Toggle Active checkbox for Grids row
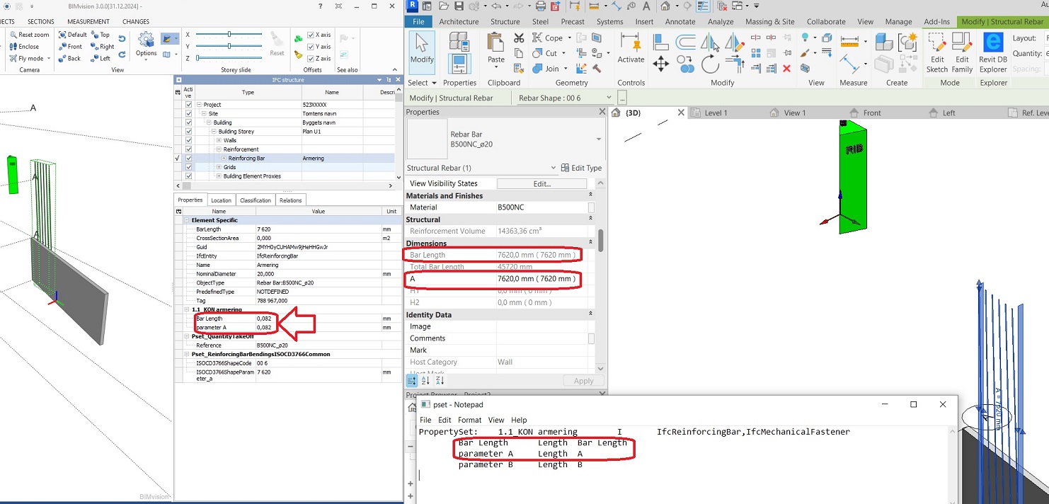Image resolution: width=1049 pixels, height=504 pixels. click(x=188, y=167)
